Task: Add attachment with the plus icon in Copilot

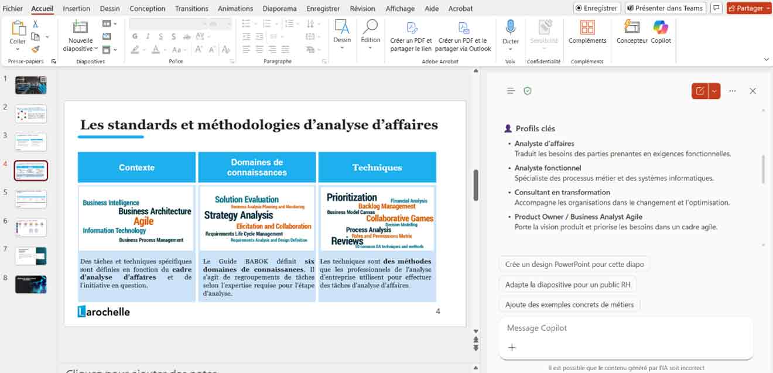Action: click(x=512, y=347)
